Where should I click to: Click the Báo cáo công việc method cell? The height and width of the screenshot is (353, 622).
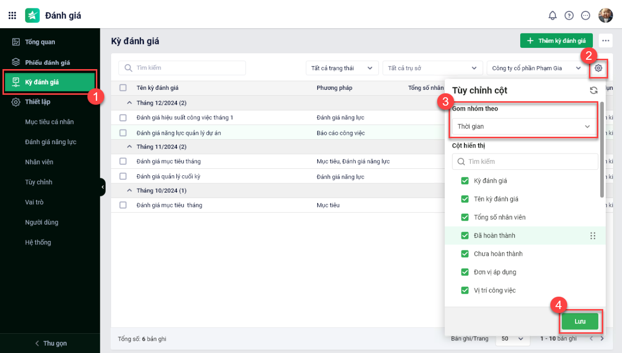tap(340, 133)
